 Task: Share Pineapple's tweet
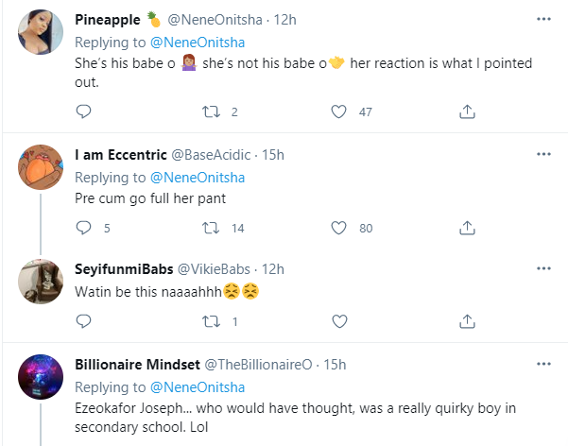pyautogui.click(x=467, y=111)
